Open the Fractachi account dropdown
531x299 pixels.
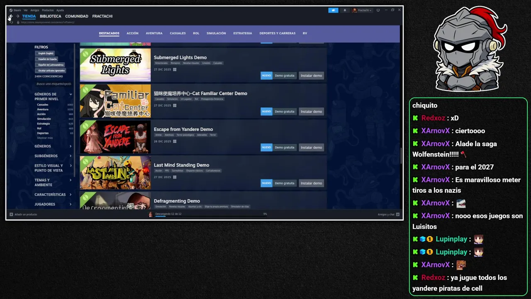(x=365, y=10)
